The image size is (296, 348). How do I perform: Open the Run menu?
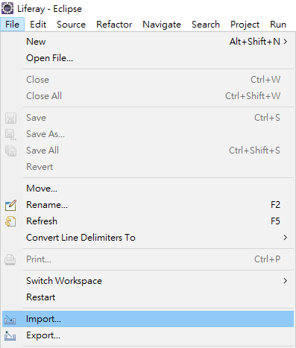click(278, 25)
